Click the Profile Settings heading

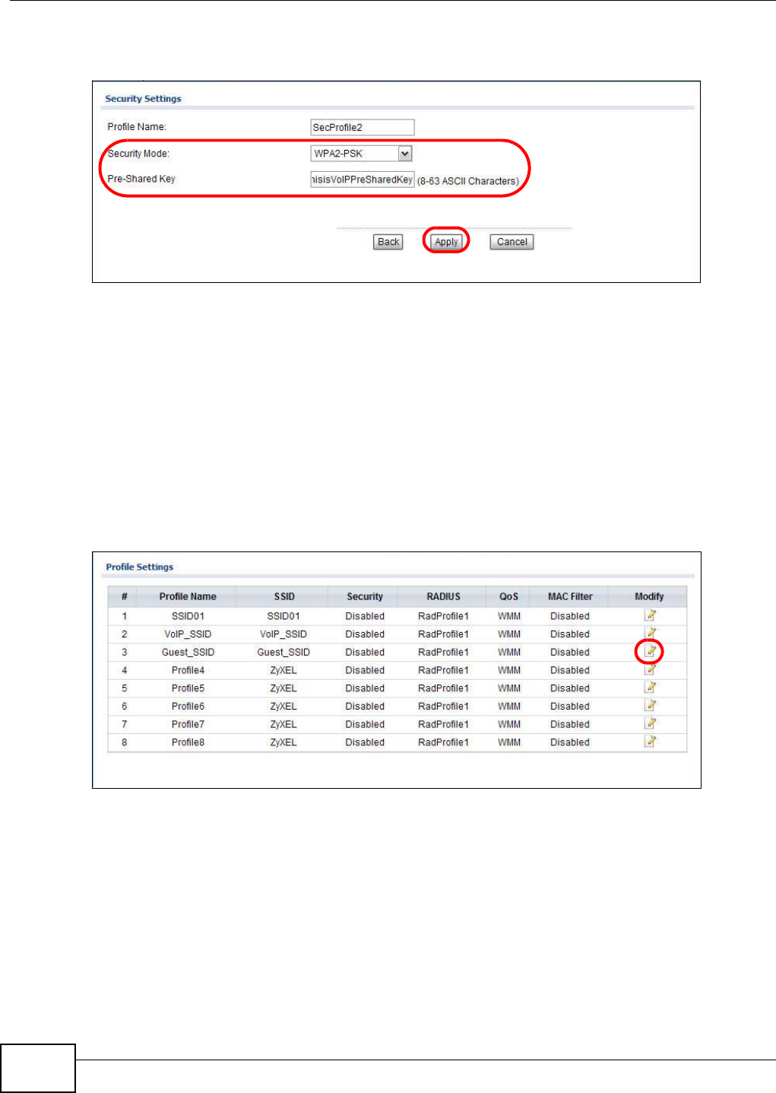point(140,567)
